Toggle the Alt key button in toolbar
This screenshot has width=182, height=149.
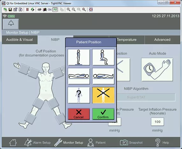(55, 10)
